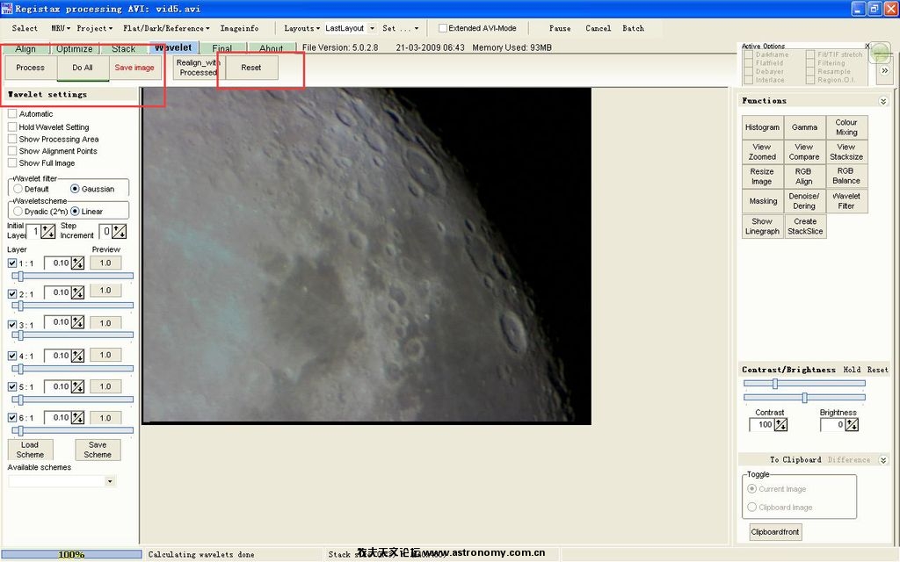Uncheck wavelet layer 6:1

pos(12,417)
